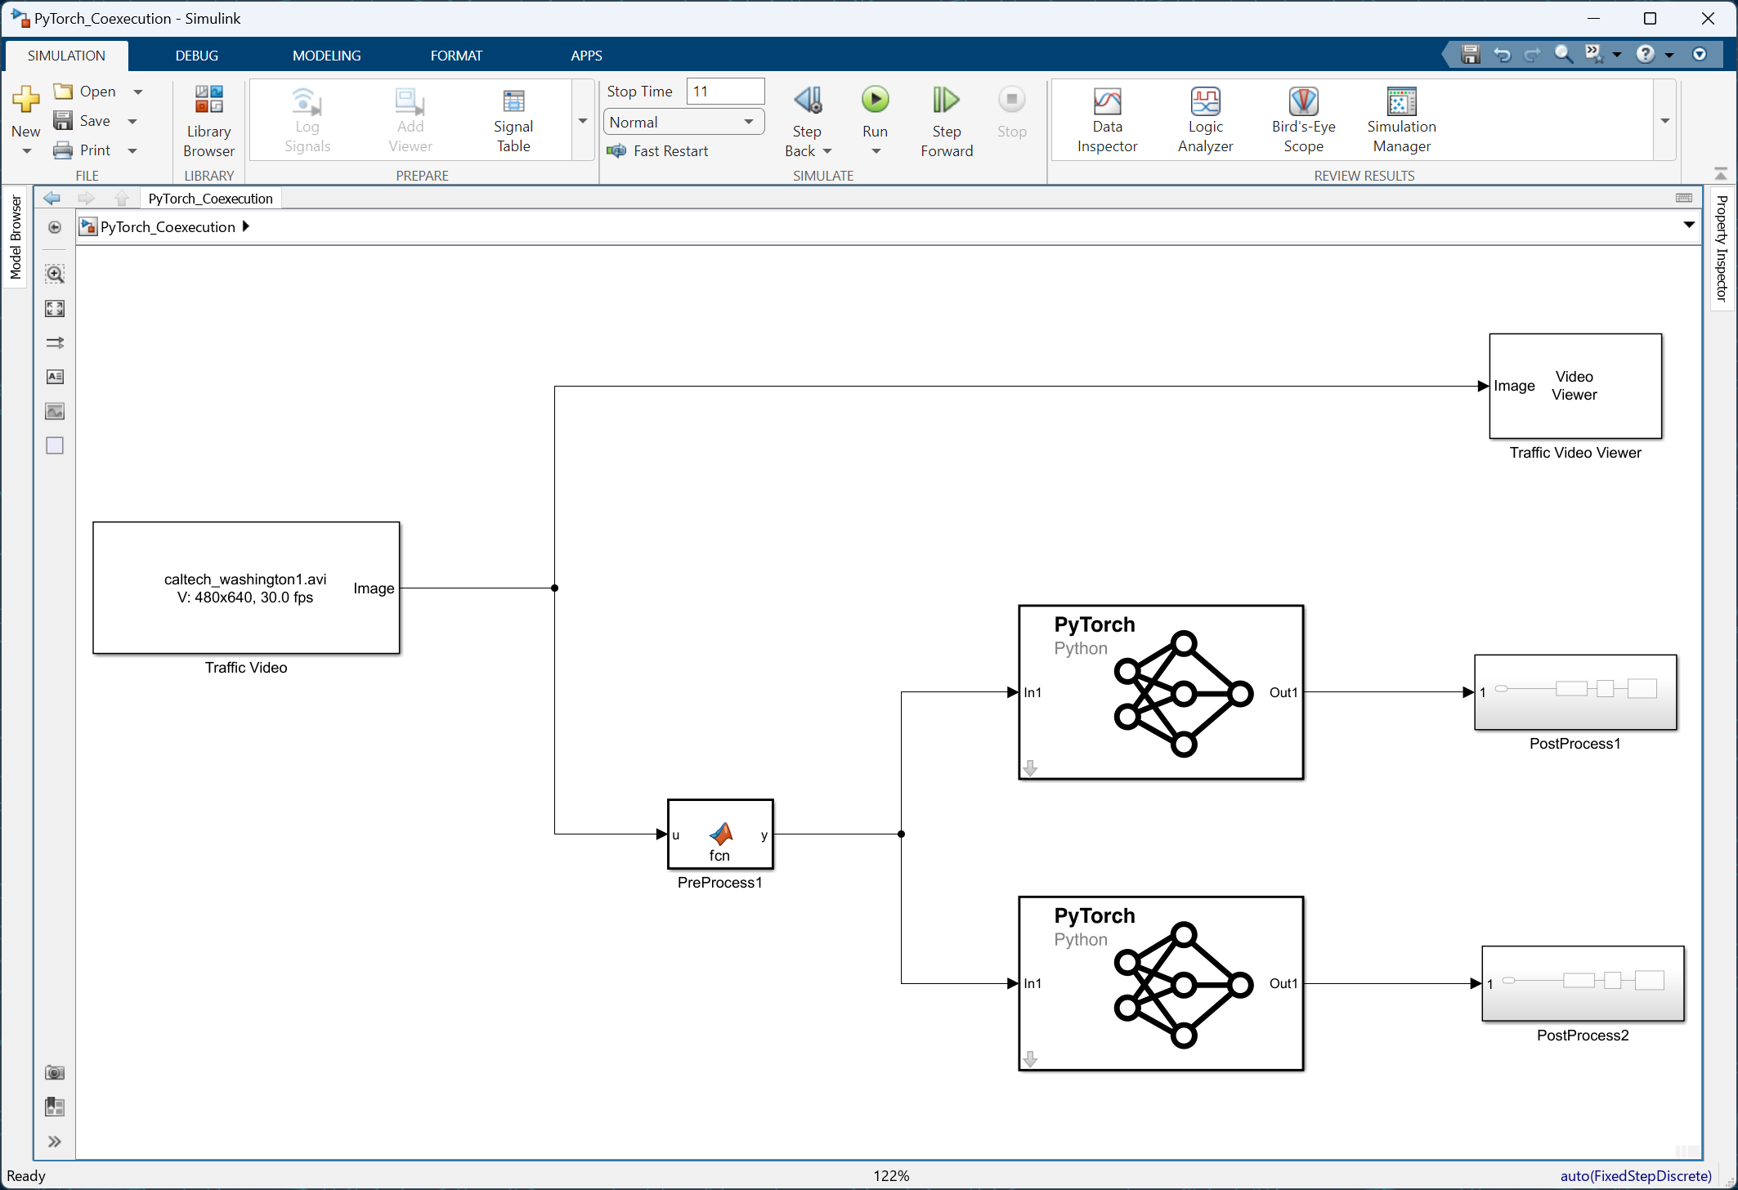Click the Zoom tool in palette
The image size is (1738, 1190).
pyautogui.click(x=55, y=274)
